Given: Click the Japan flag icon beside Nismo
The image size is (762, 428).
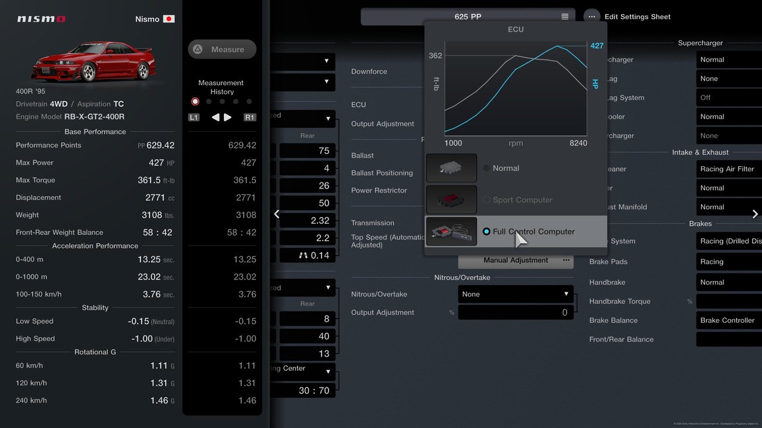Looking at the screenshot, I should 169,19.
